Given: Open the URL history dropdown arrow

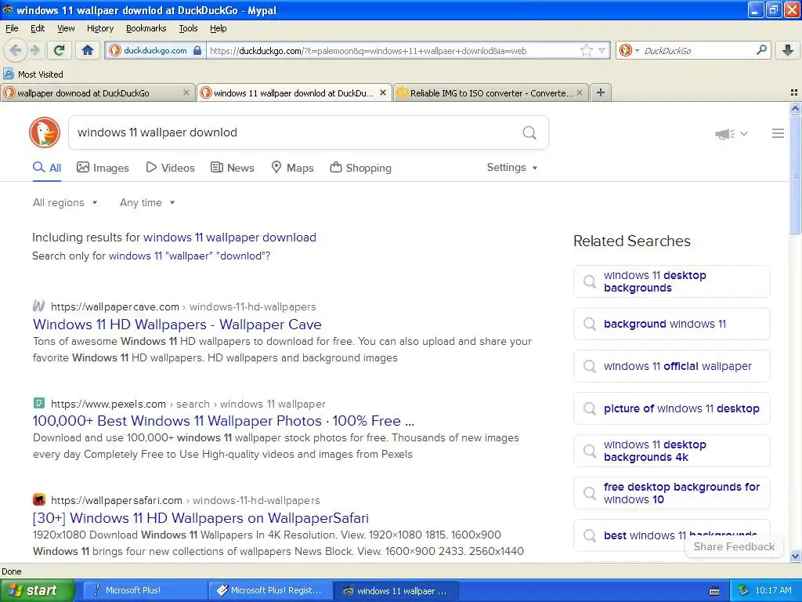Looking at the screenshot, I should pos(602,50).
